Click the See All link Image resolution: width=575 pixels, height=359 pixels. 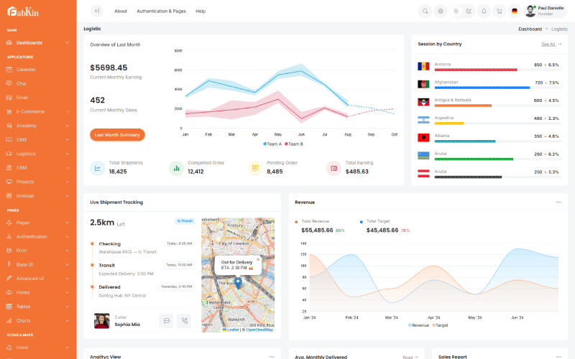pos(551,45)
